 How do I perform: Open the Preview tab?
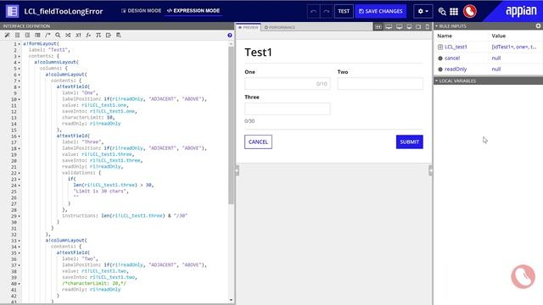click(249, 27)
